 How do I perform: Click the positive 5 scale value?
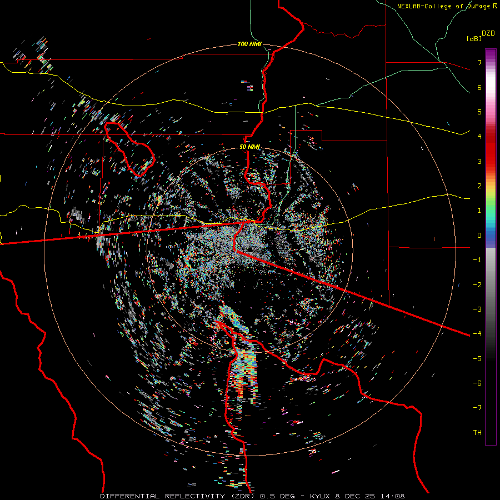[479, 112]
